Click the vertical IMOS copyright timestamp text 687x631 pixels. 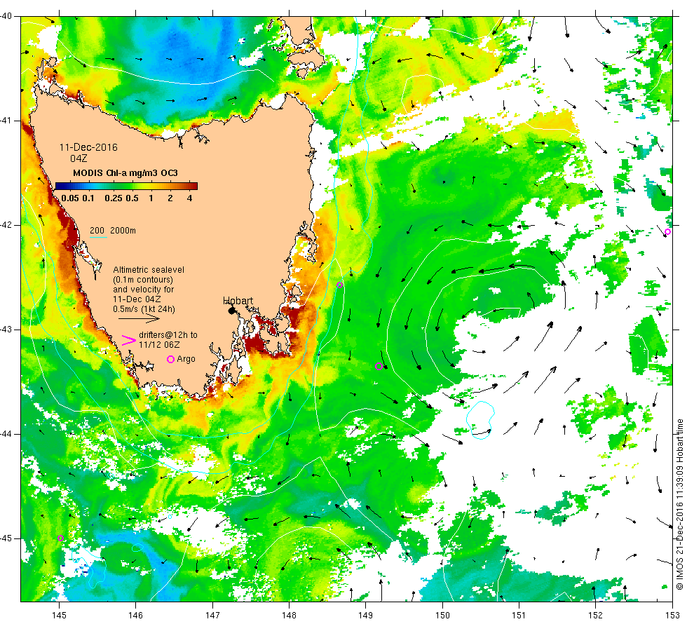click(679, 504)
